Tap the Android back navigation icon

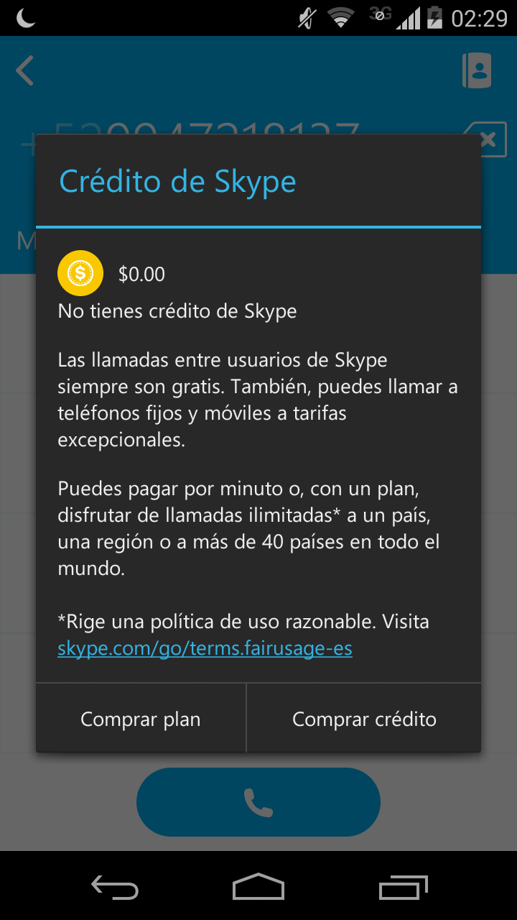[x=115, y=888]
